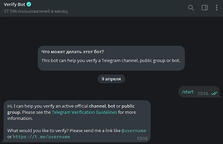The image size is (223, 144).
Task: Click the /start command message
Action: coord(188,92)
